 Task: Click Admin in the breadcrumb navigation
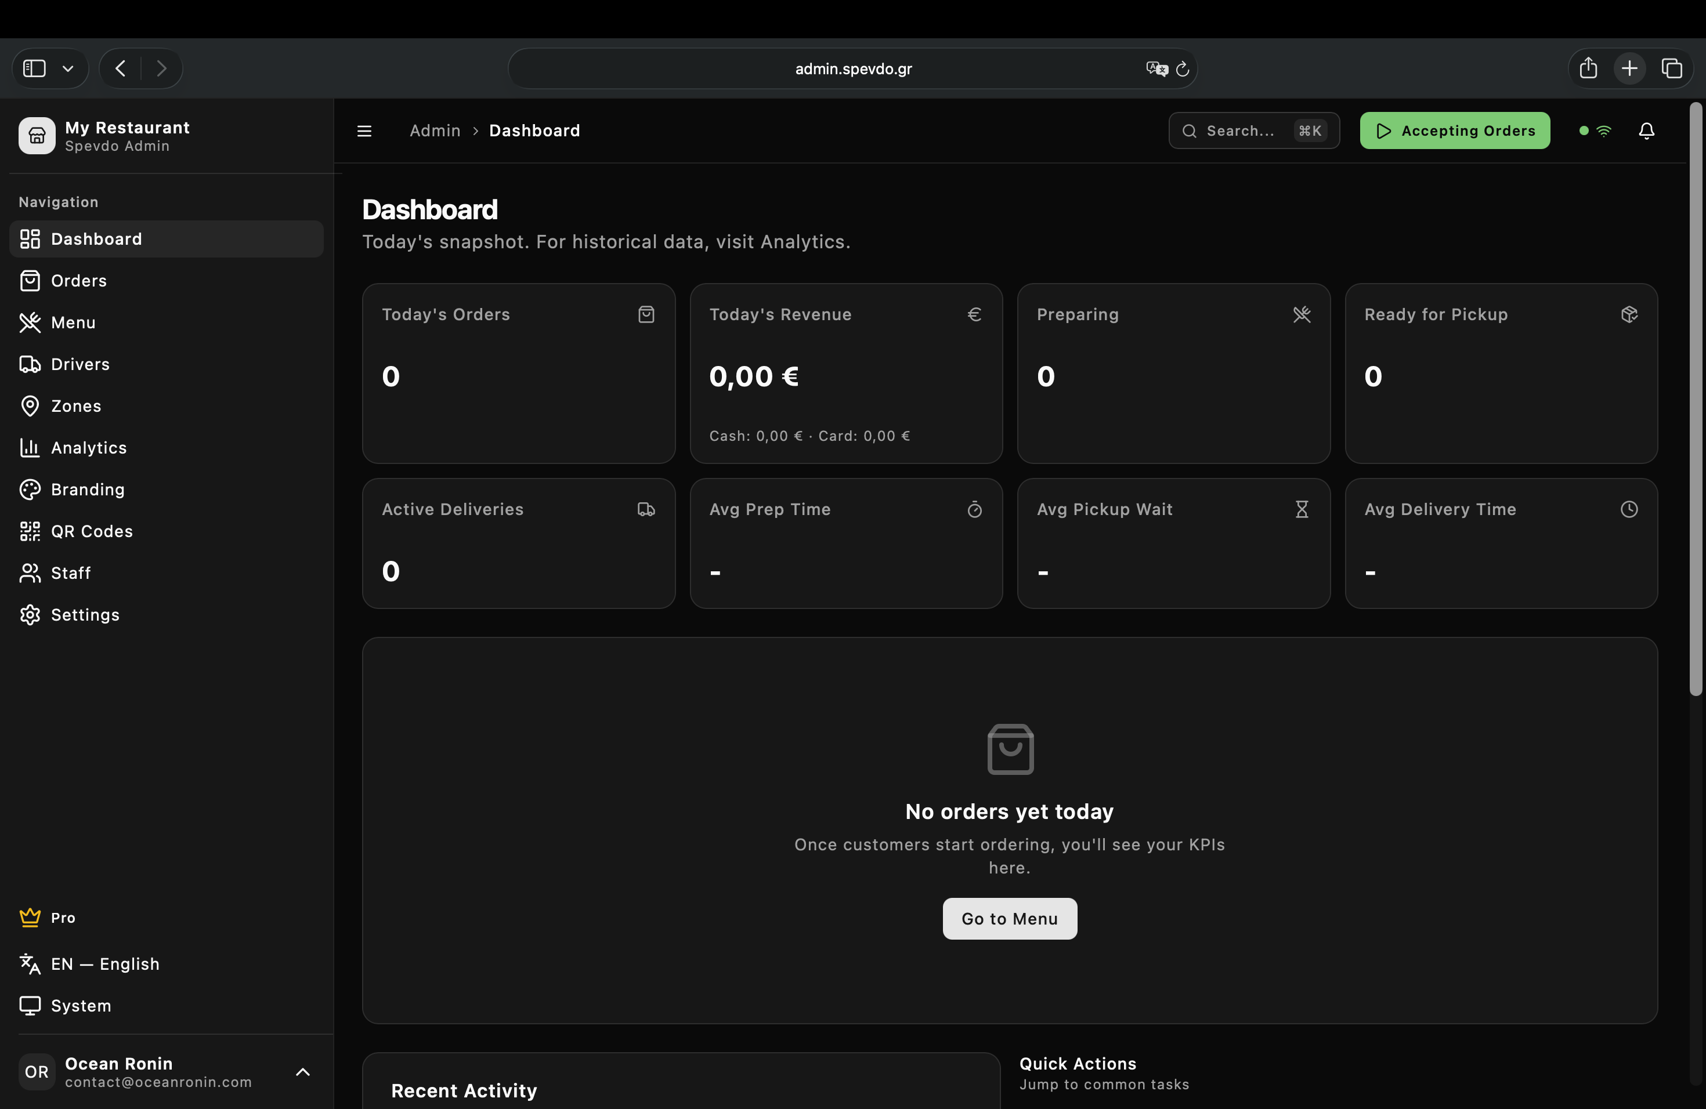point(435,131)
